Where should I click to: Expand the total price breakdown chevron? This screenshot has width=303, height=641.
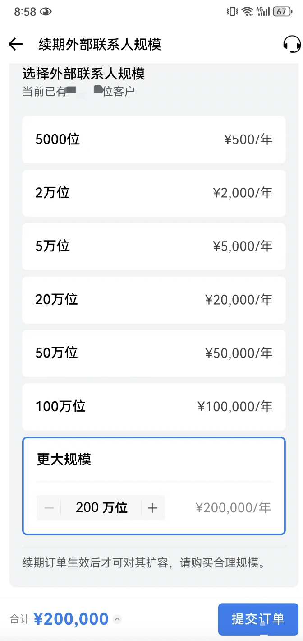click(116, 621)
